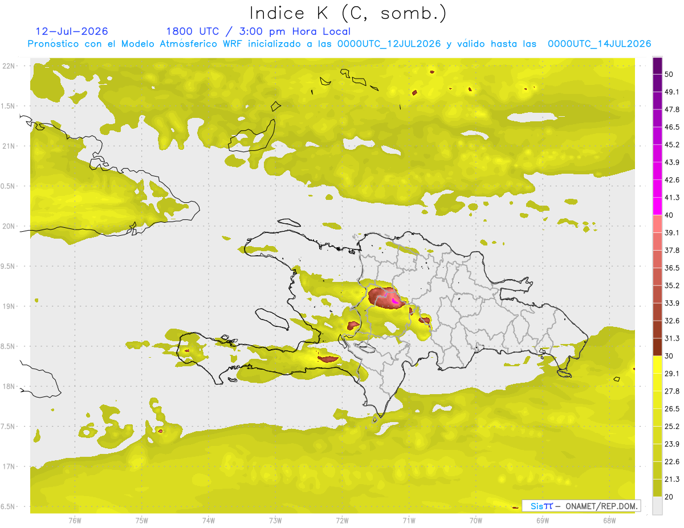Select the "69W" longitude label
This screenshot has height=528, width=684.
[543, 520]
